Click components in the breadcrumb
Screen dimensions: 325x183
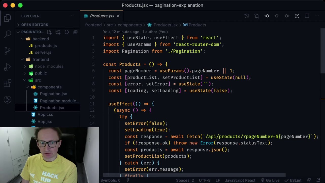(130, 25)
